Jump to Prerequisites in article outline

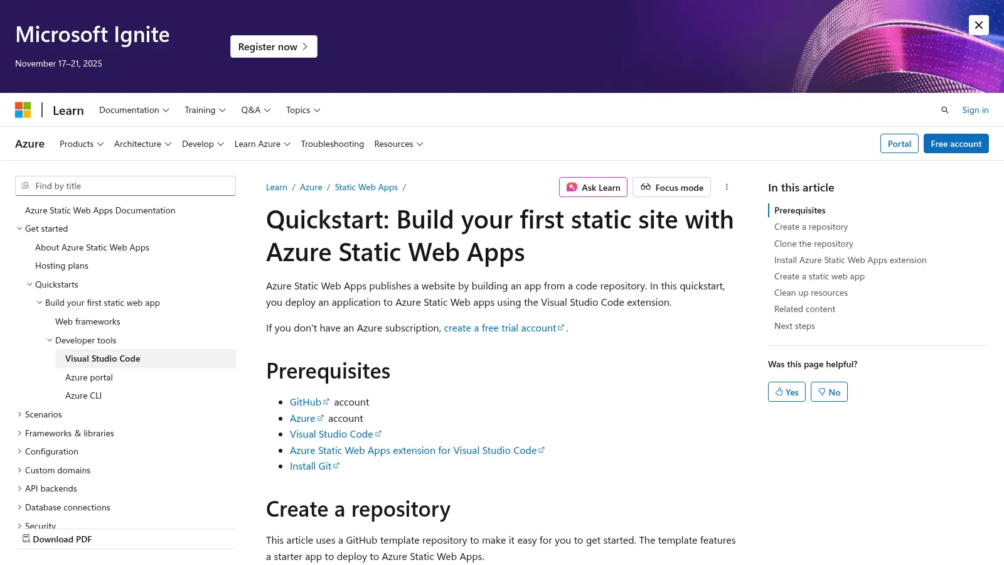point(800,210)
